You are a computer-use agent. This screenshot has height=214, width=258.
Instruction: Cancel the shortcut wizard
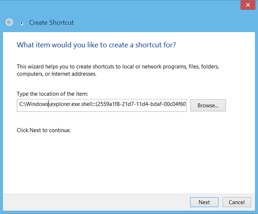pos(237,202)
